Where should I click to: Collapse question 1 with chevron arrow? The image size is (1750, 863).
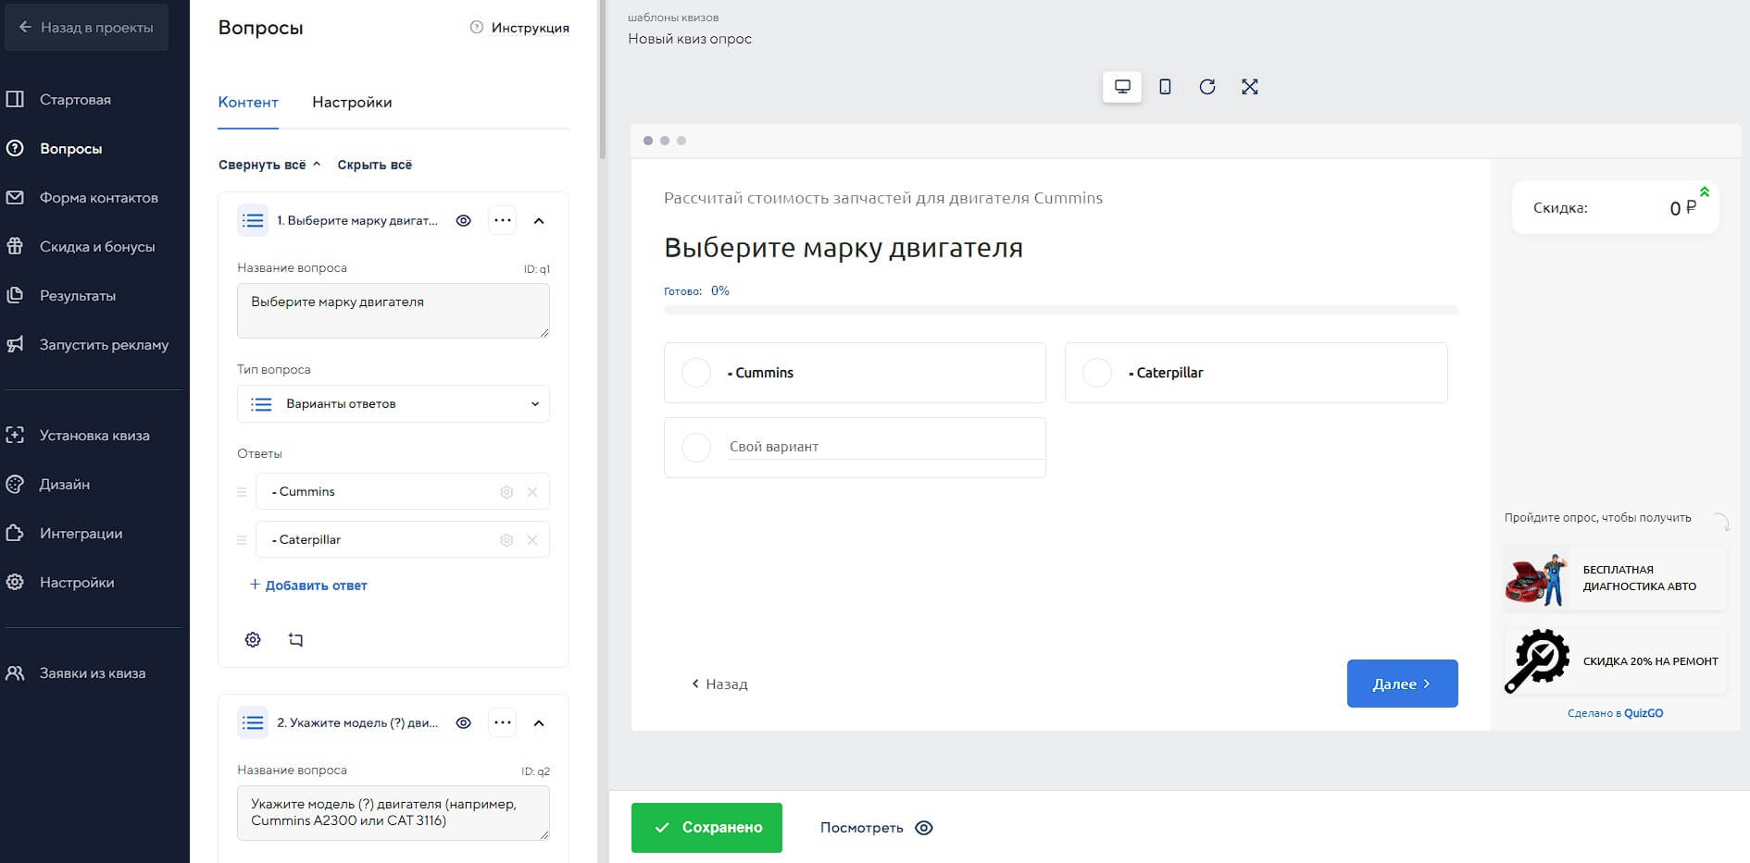point(539,221)
